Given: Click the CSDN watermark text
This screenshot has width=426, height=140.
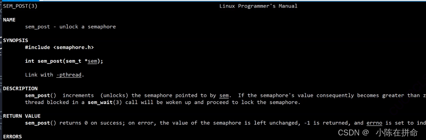Looking at the screenshot, I should tap(354, 132).
